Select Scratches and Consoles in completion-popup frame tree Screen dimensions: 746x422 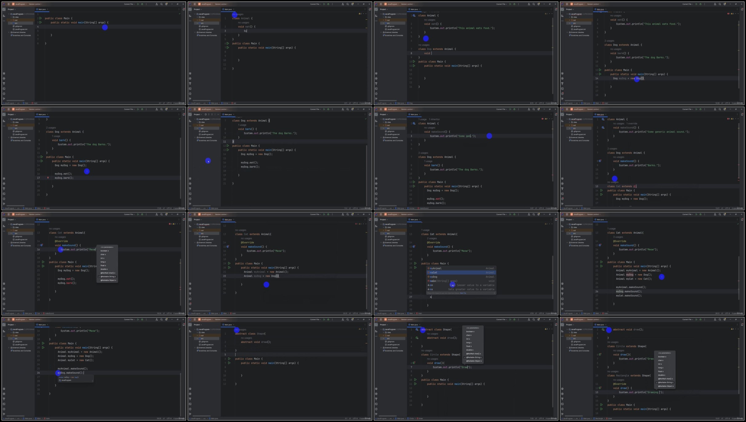pyautogui.click(x=393, y=246)
